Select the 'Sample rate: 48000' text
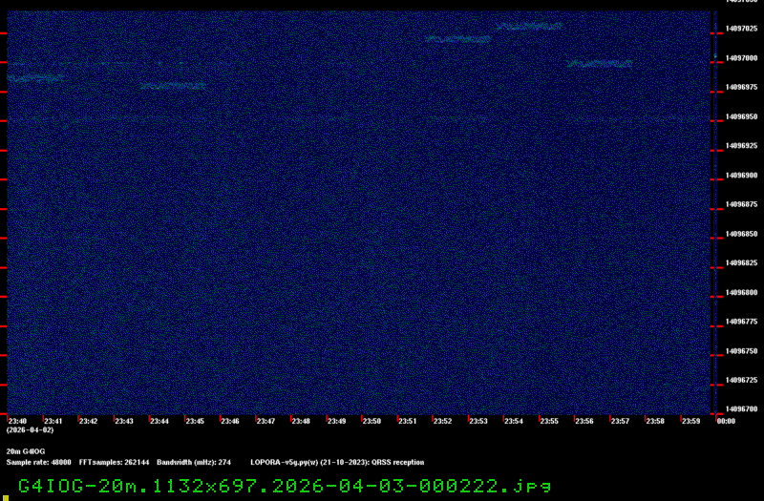Image resolution: width=764 pixels, height=501 pixels. tap(38, 463)
